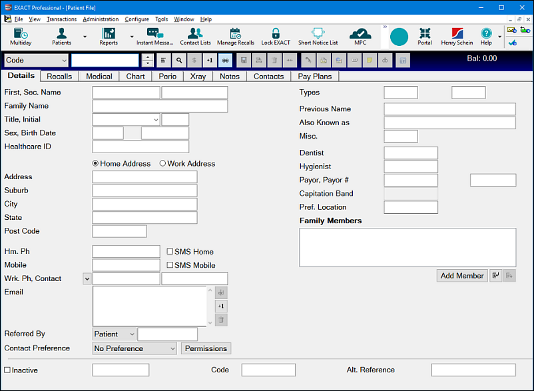The height and width of the screenshot is (391, 534).
Task: Click the Henry Schein logo button
Action: pos(457,37)
